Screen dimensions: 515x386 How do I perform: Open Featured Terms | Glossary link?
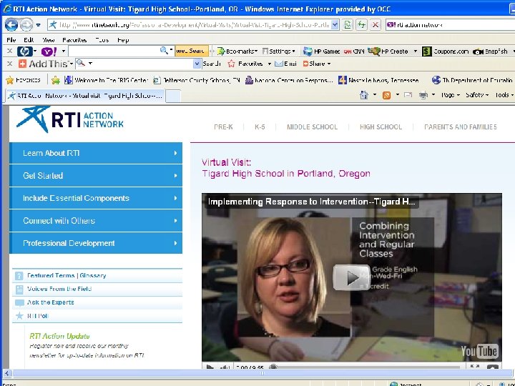67,276
